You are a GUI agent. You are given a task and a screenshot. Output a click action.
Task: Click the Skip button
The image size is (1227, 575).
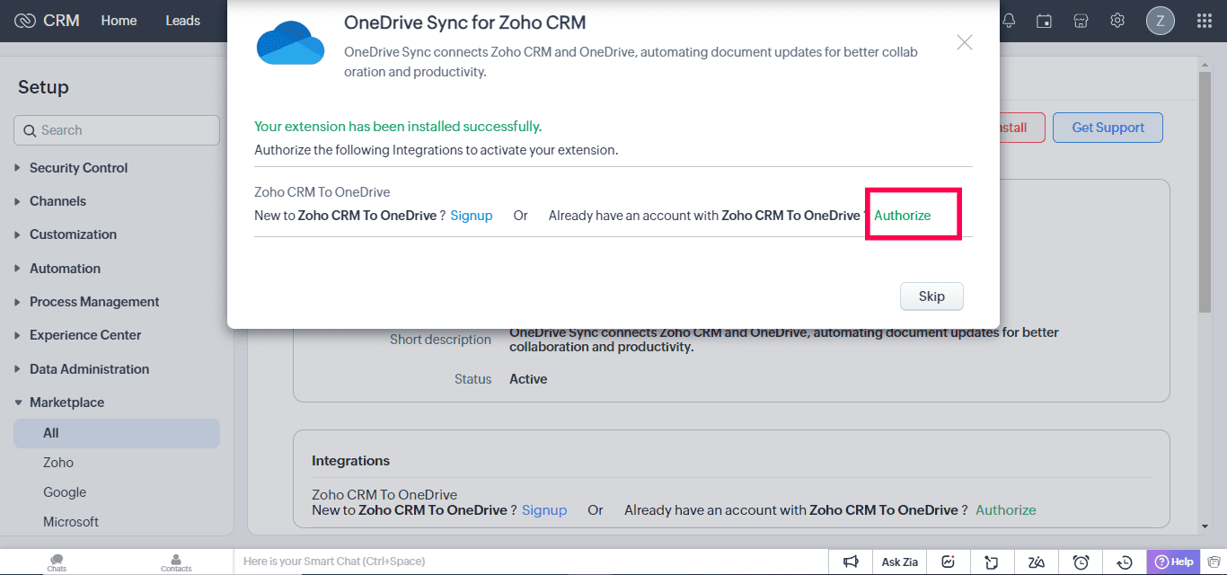(931, 296)
